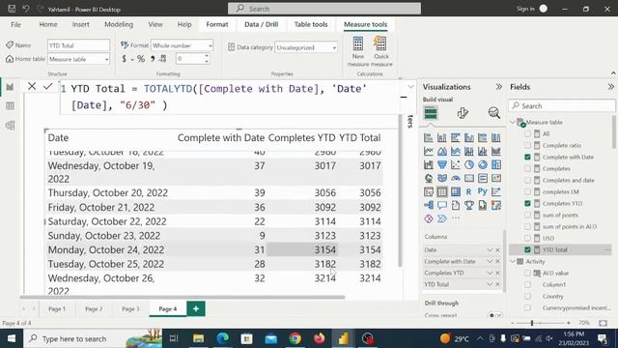This screenshot has width=618, height=348.
Task: Pick the Python visual
Action: pos(483,191)
